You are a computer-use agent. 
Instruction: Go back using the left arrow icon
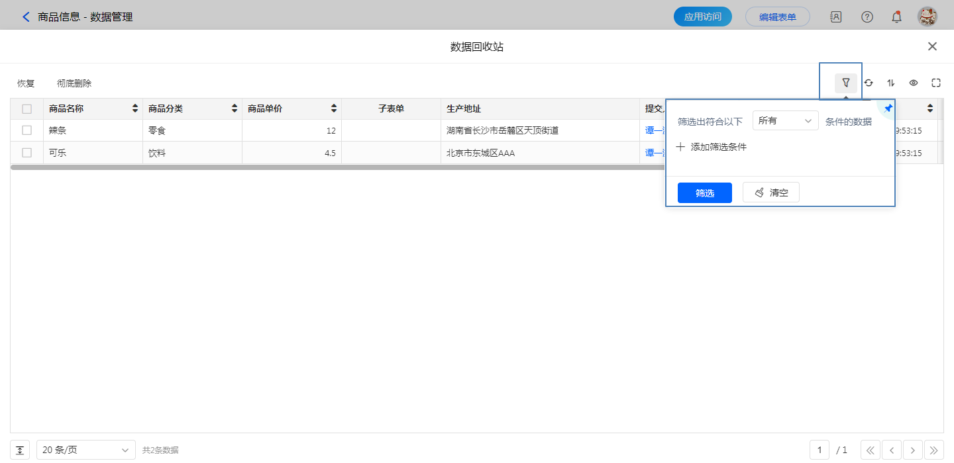tap(26, 17)
